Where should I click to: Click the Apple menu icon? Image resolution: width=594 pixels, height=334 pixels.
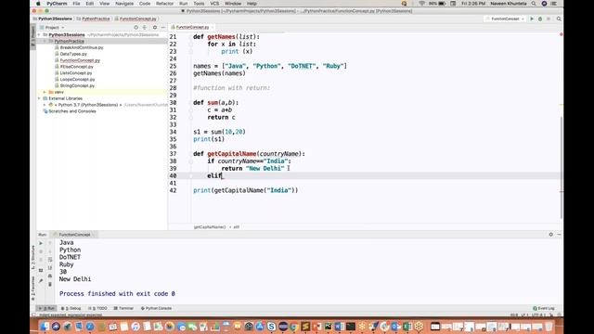(x=38, y=4)
